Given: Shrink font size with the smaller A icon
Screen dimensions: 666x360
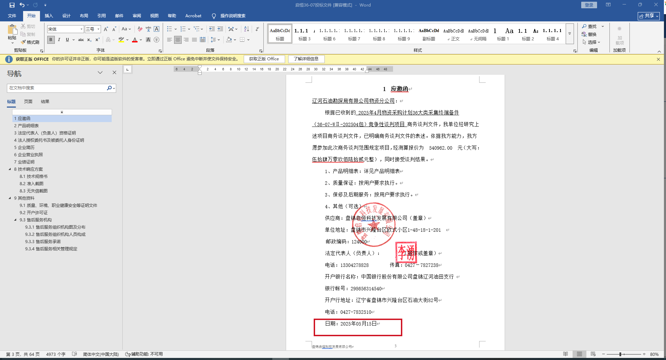Looking at the screenshot, I should [114, 29].
